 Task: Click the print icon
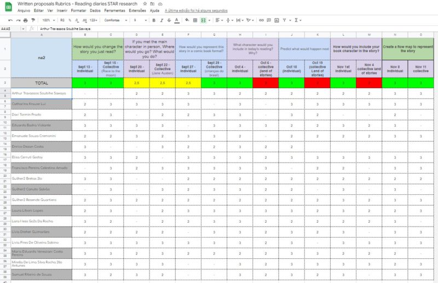tap(25, 20)
